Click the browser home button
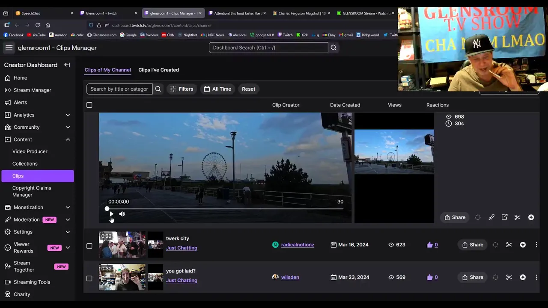The image size is (548, 308). point(48,25)
